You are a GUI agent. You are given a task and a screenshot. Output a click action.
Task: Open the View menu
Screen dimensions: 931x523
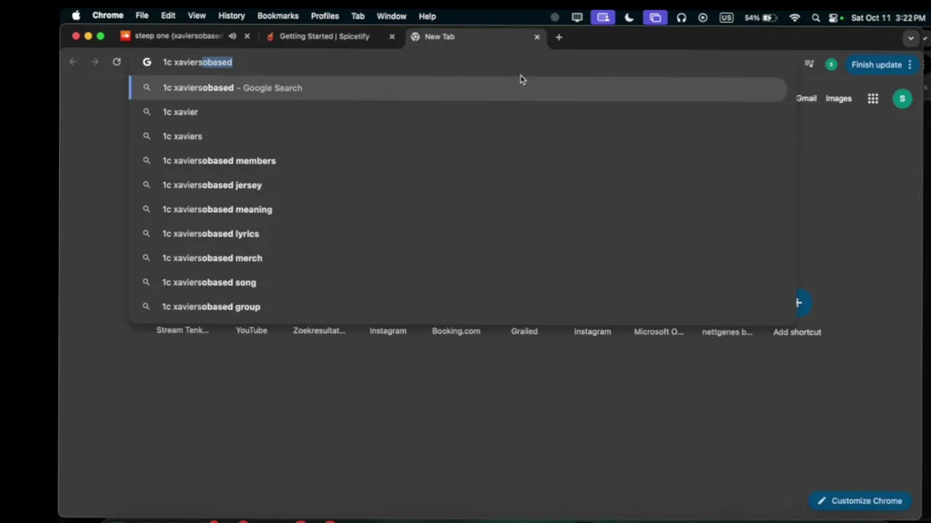(196, 16)
